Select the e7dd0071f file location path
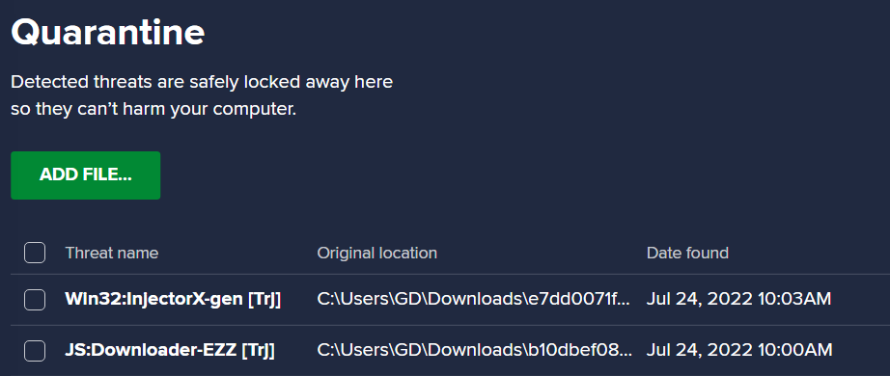Image resolution: width=890 pixels, height=376 pixels. click(x=474, y=299)
